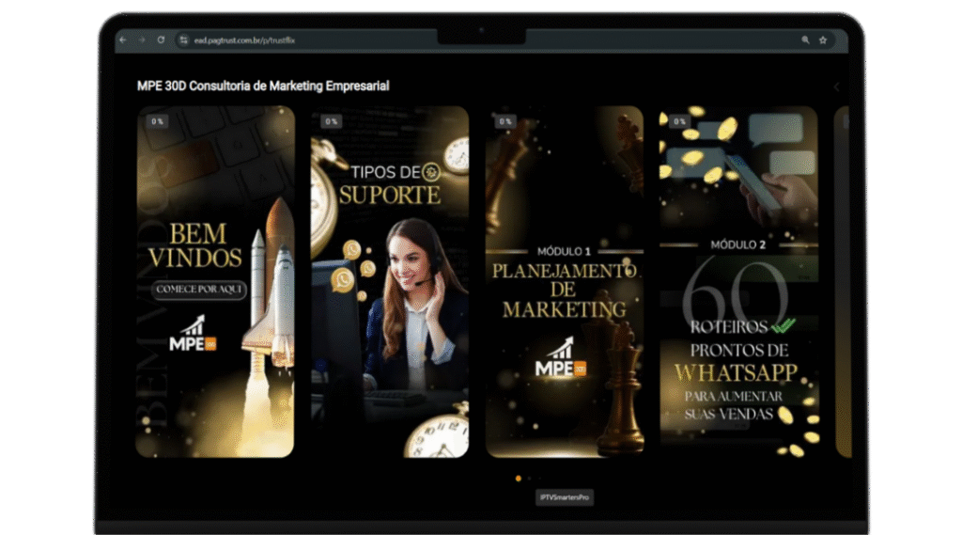Bookmark this page with the star icon
The height and width of the screenshot is (535, 962).
pos(823,40)
